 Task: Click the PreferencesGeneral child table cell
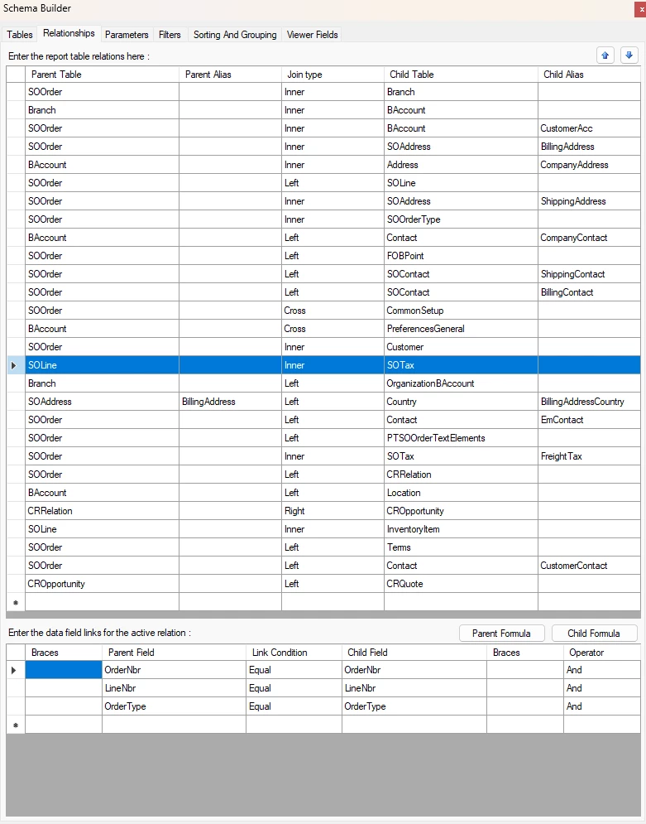click(461, 329)
